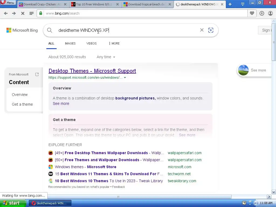Switch to Download tropical-beach tab

coord(147,4)
